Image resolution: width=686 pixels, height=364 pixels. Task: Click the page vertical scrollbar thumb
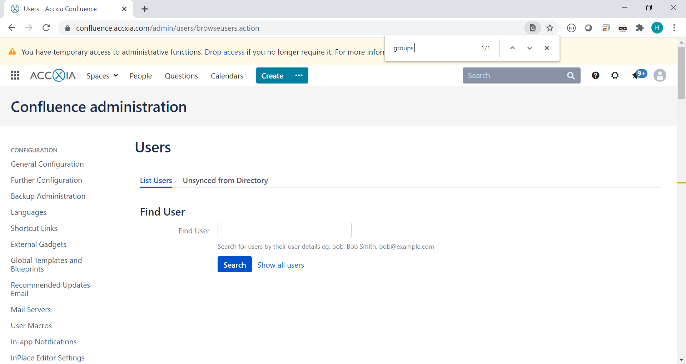click(681, 73)
